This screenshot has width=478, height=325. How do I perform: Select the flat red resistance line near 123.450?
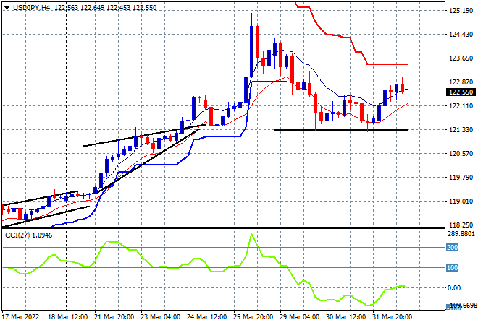pyautogui.click(x=387, y=64)
